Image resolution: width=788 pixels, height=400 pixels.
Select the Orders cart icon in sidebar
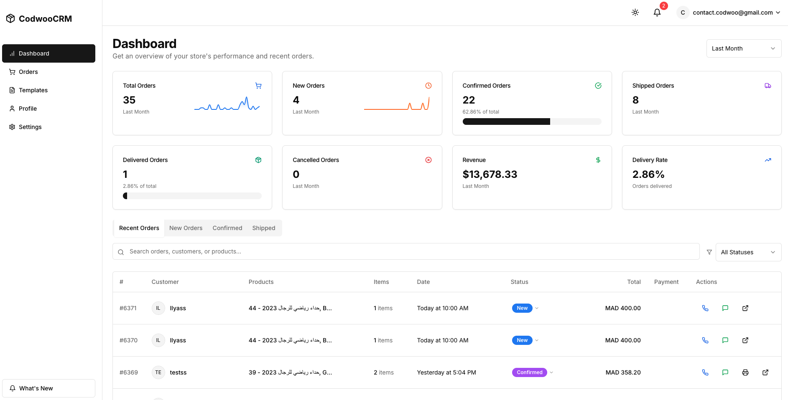tap(12, 72)
